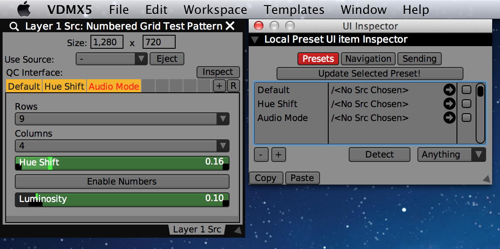Switch to the Presets tab in UI Inspector

click(x=318, y=59)
